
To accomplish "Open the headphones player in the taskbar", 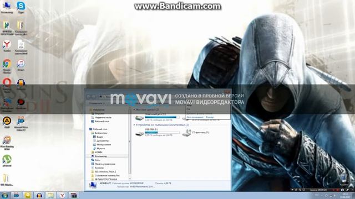I will 39,195.
